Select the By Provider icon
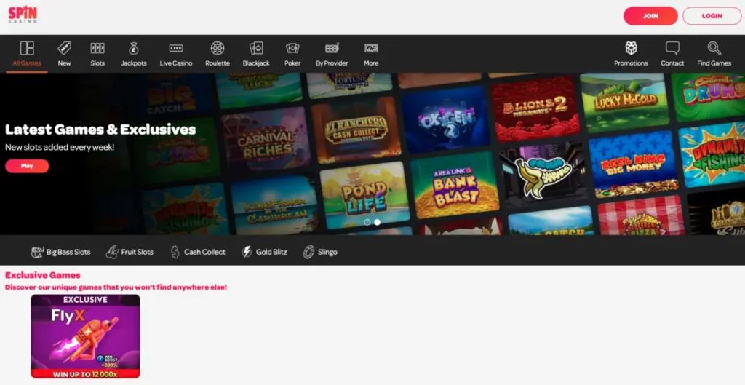Viewport: 745px width, 385px height. tap(332, 48)
